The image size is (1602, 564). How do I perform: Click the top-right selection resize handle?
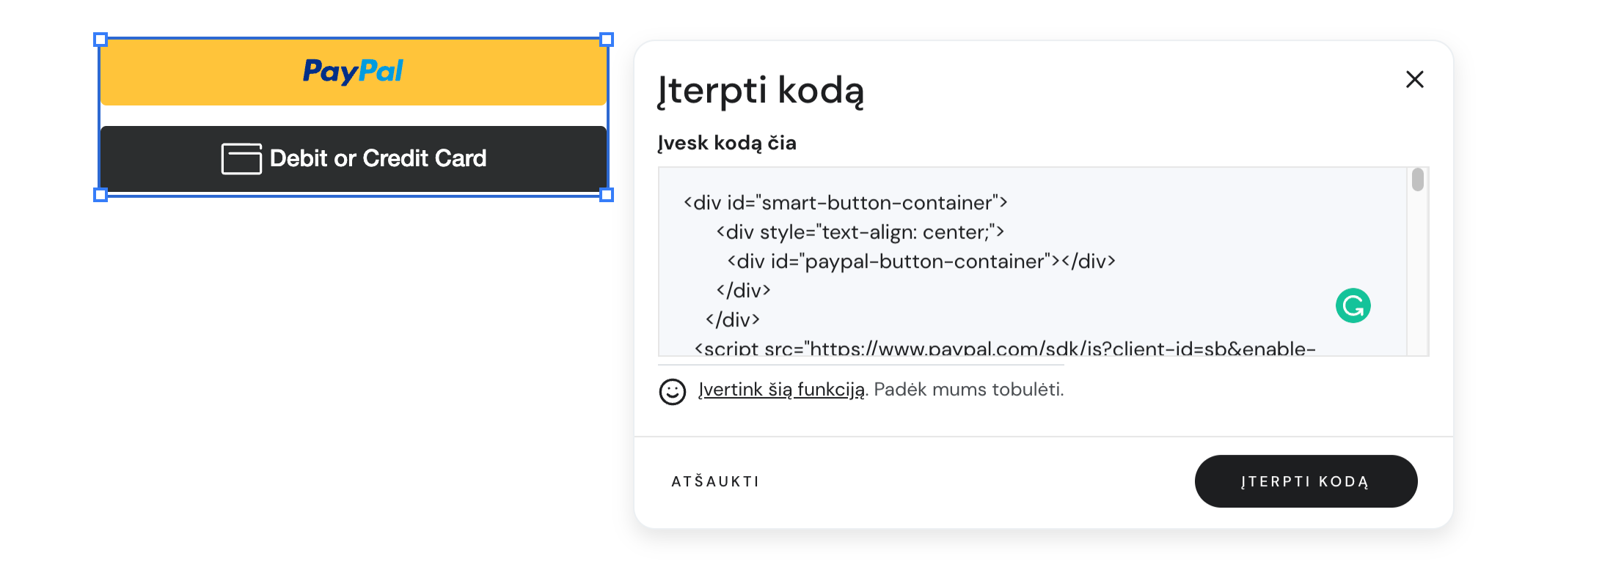point(607,40)
